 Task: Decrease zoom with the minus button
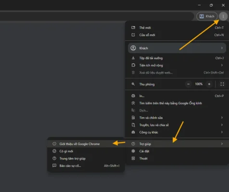coord(189,84)
